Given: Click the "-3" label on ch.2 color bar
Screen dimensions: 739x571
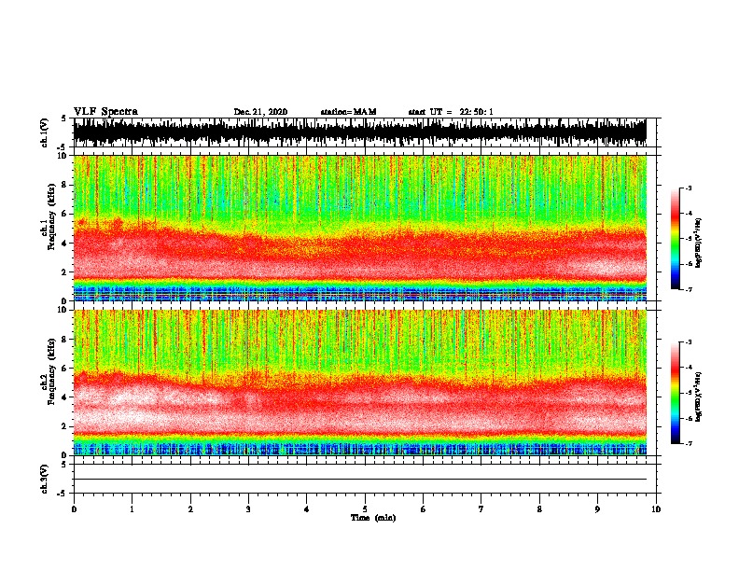Looking at the screenshot, I should [x=689, y=342].
